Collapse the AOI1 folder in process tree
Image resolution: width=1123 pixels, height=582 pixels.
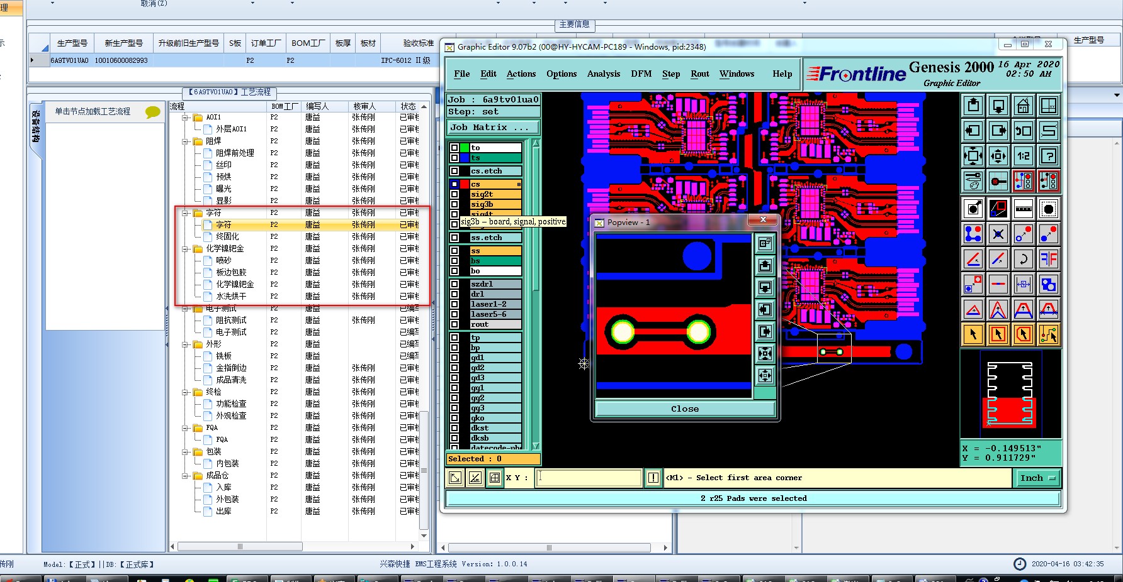coord(186,118)
